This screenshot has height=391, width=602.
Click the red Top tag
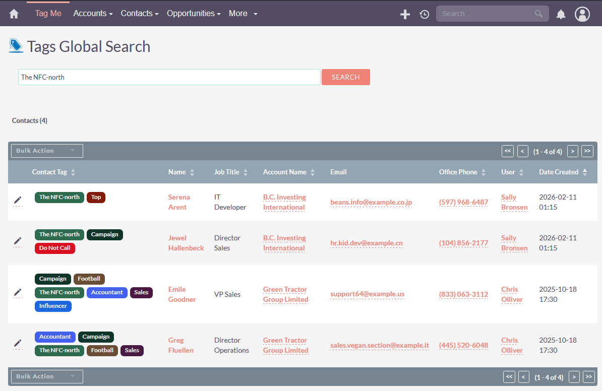coord(96,197)
